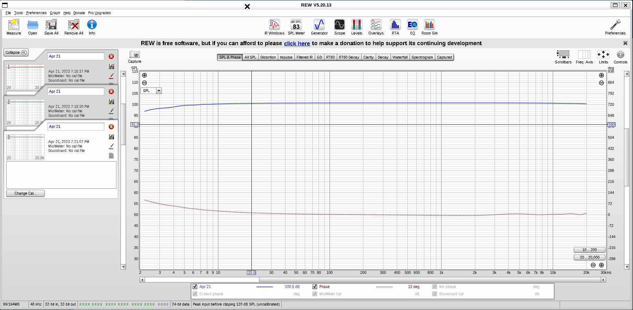Open the Graph menu

[x=55, y=13]
